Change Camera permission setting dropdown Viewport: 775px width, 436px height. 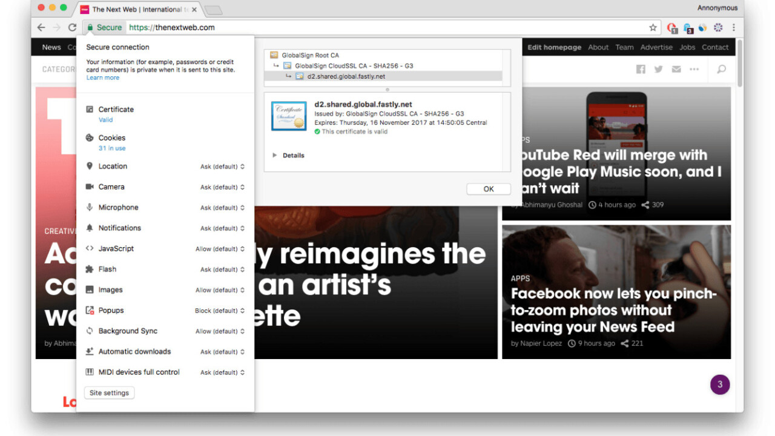pos(222,187)
